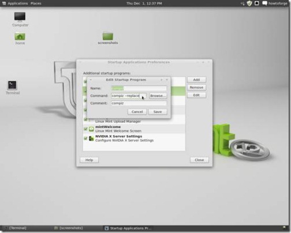Open the Places menu

coord(36,3)
